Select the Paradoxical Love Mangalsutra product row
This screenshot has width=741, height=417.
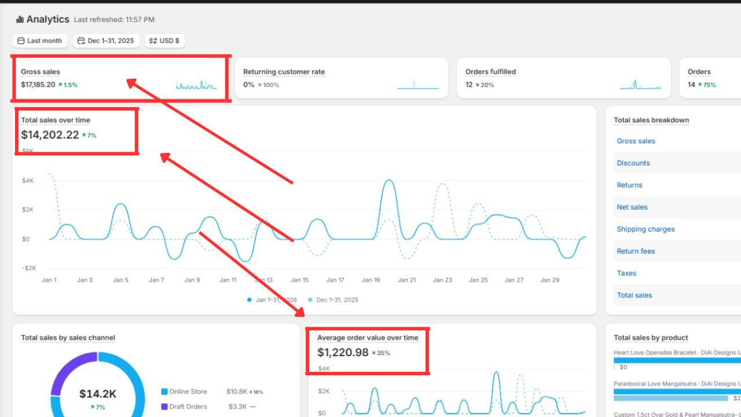click(x=677, y=390)
